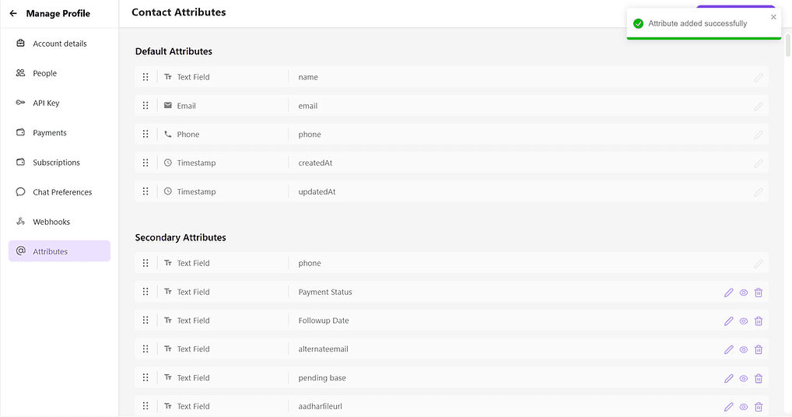
Task: Click disabled edit pencil on email row
Action: point(759,106)
